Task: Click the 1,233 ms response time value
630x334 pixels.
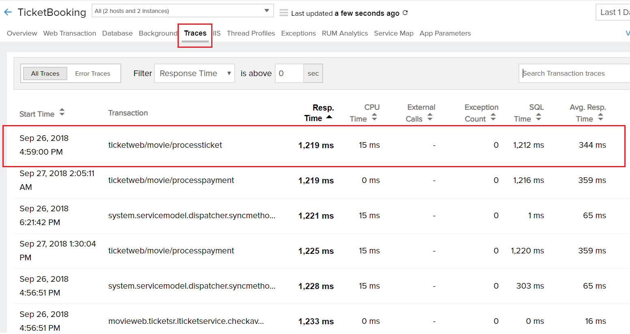Action: [316, 321]
